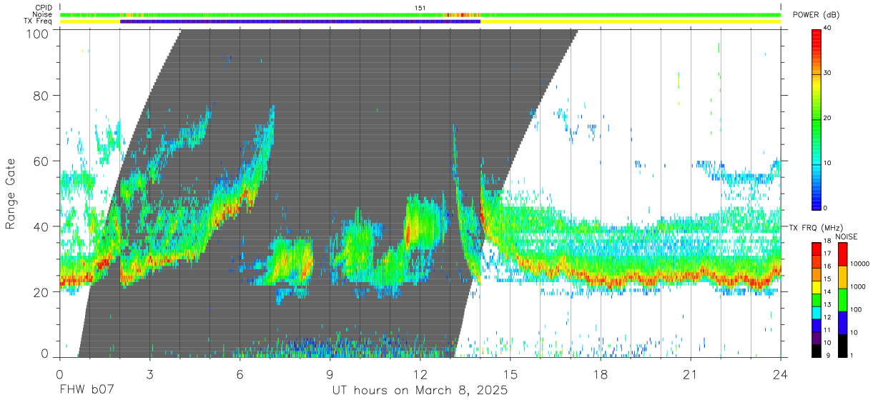Click the 12 tick on the UT hours axis
The width and height of the screenshot is (878, 405).
[x=420, y=374]
